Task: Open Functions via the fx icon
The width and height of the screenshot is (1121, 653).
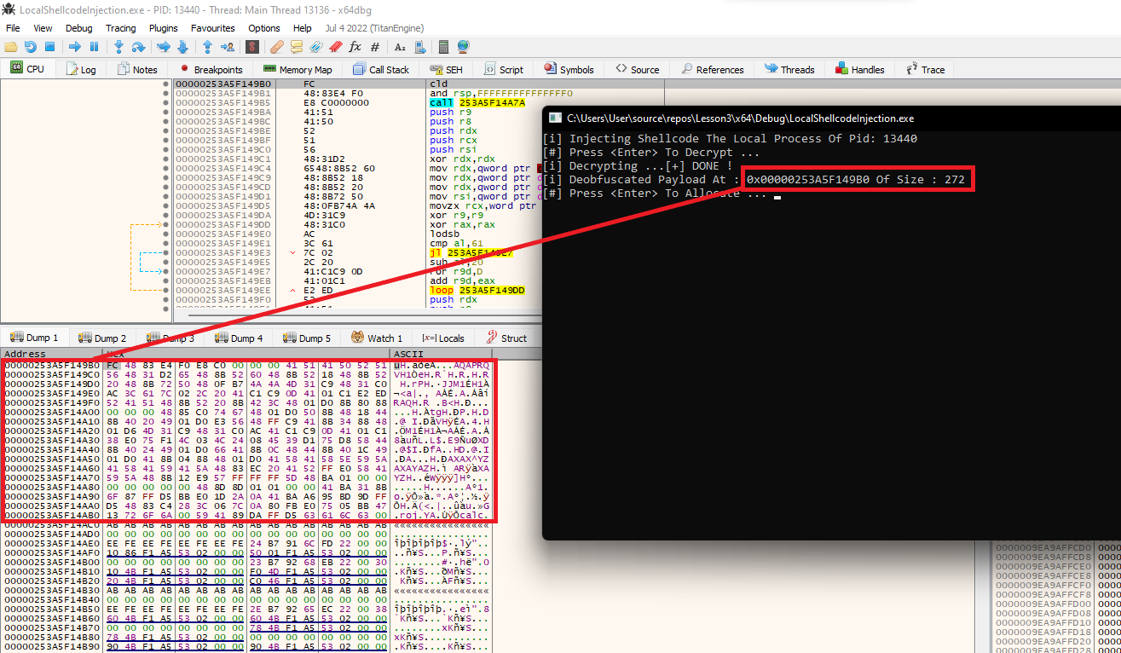Action: [x=355, y=47]
